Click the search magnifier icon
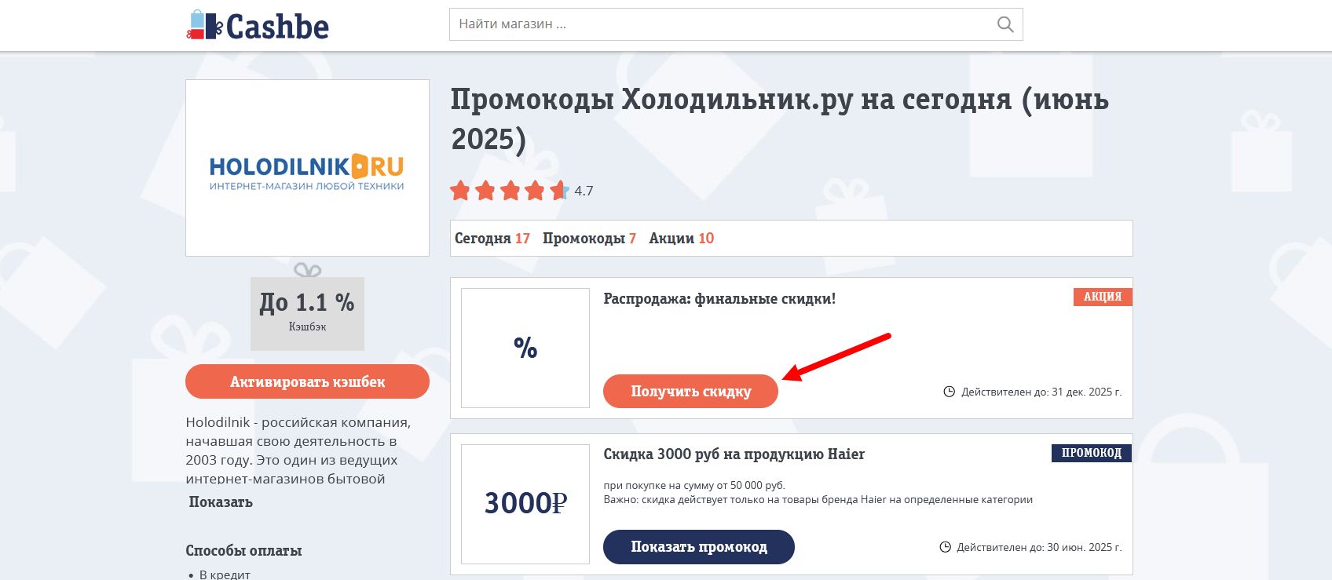This screenshot has height=580, width=1332. (1004, 24)
